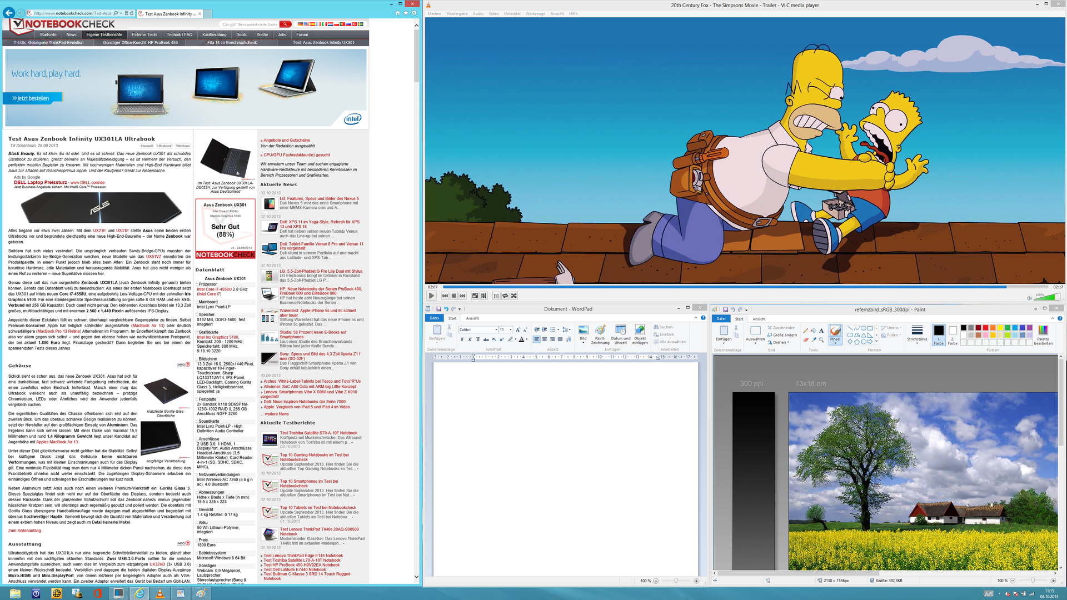This screenshot has width=1067, height=600.
Task: Click the VLC playback progress bar
Action: click(745, 287)
